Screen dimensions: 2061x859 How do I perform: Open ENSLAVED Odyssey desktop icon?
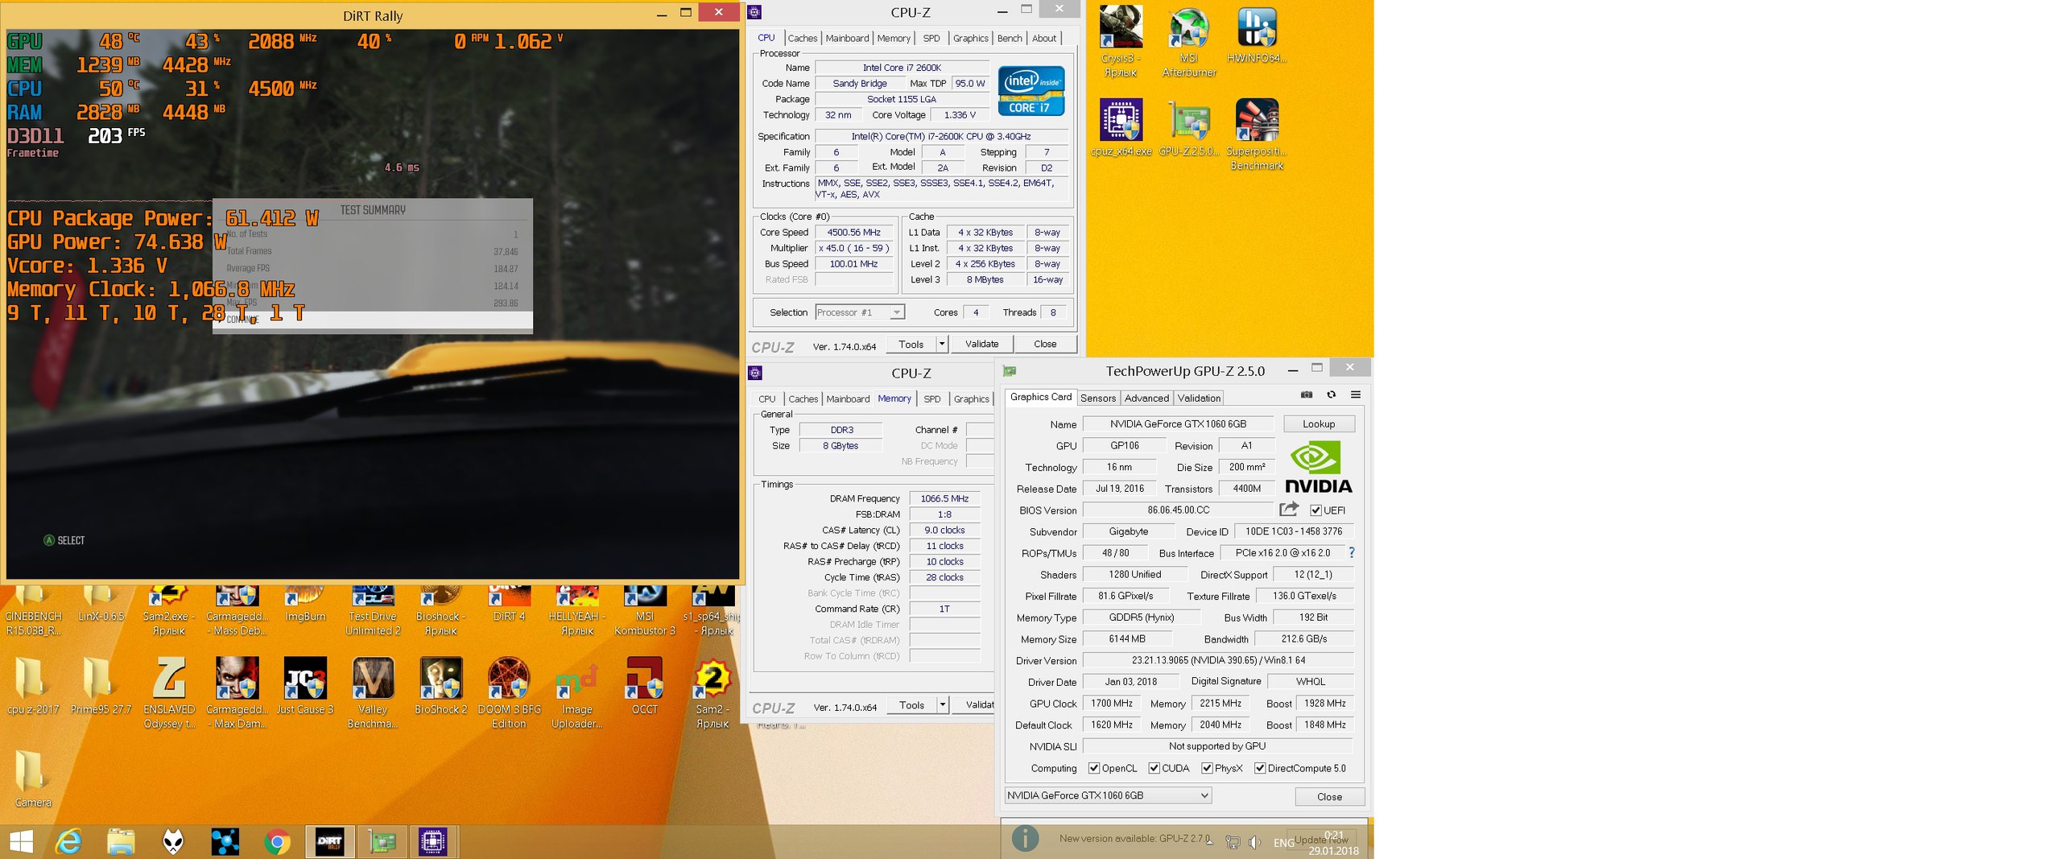tap(169, 693)
